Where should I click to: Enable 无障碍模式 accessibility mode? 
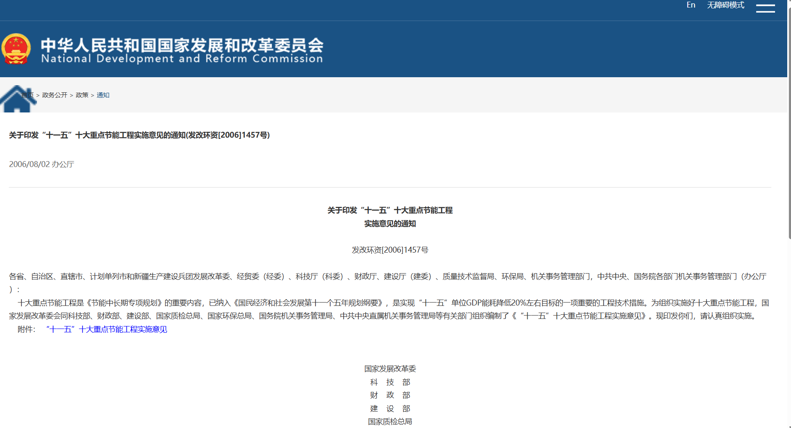pyautogui.click(x=725, y=5)
